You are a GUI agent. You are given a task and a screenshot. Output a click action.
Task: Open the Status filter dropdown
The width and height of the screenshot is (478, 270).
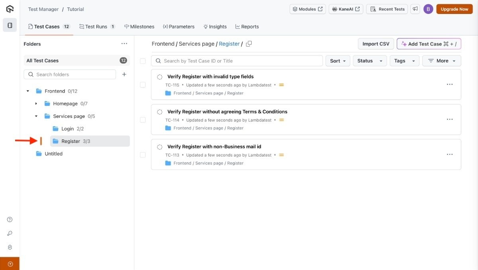click(370, 61)
